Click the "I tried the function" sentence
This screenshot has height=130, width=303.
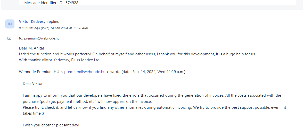point(137,54)
